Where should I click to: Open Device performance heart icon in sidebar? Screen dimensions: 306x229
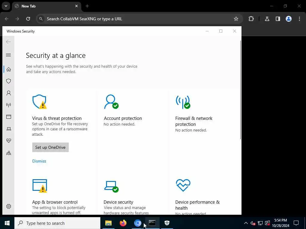[x=9, y=141]
